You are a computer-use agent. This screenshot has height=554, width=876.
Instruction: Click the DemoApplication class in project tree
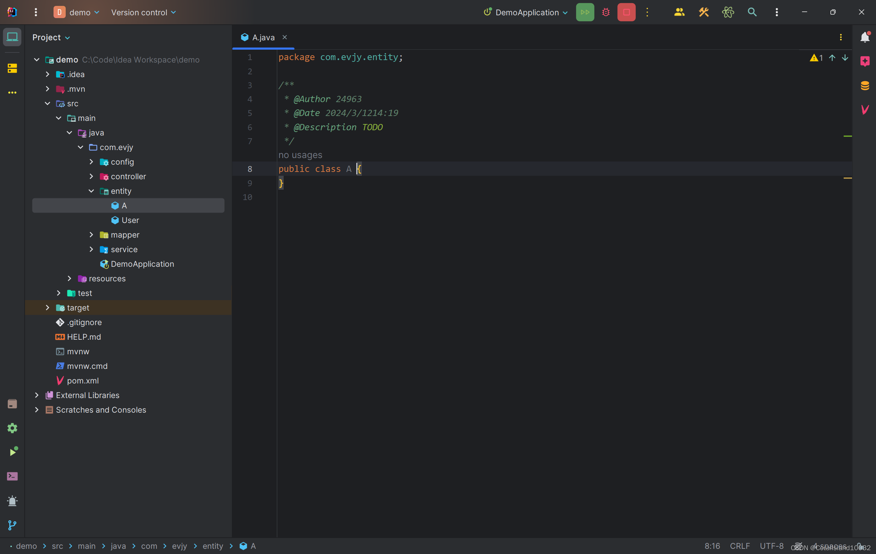[143, 264]
